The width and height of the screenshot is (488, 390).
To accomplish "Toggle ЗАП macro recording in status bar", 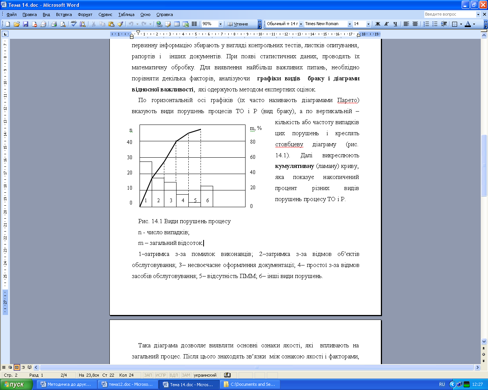I will coord(148,375).
